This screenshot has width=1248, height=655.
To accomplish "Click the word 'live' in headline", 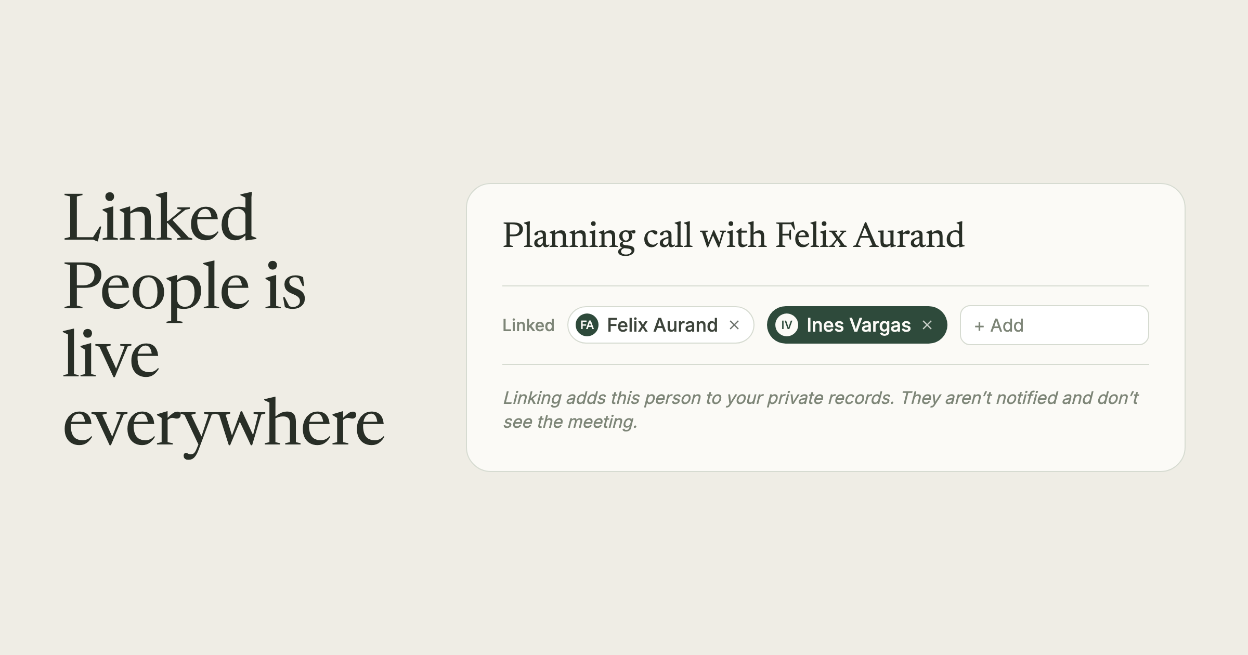I will [111, 354].
